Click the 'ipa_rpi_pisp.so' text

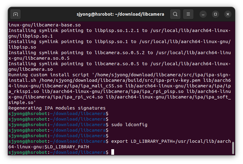point(163,91)
